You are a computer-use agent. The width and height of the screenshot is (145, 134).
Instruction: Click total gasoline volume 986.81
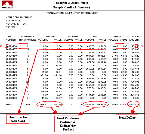tap(44, 104)
